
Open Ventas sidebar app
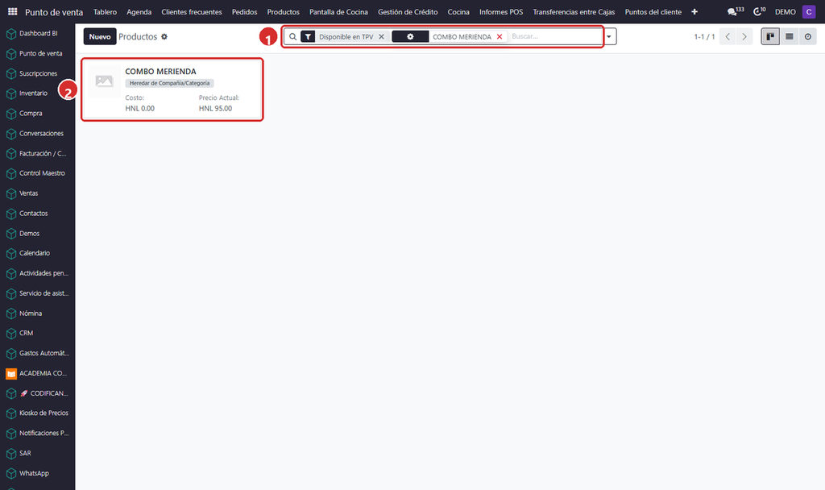37,193
